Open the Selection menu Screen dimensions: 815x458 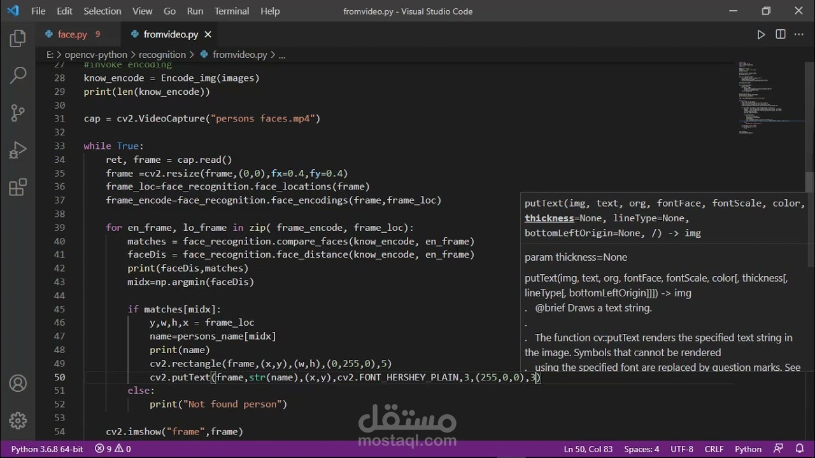[x=103, y=11]
